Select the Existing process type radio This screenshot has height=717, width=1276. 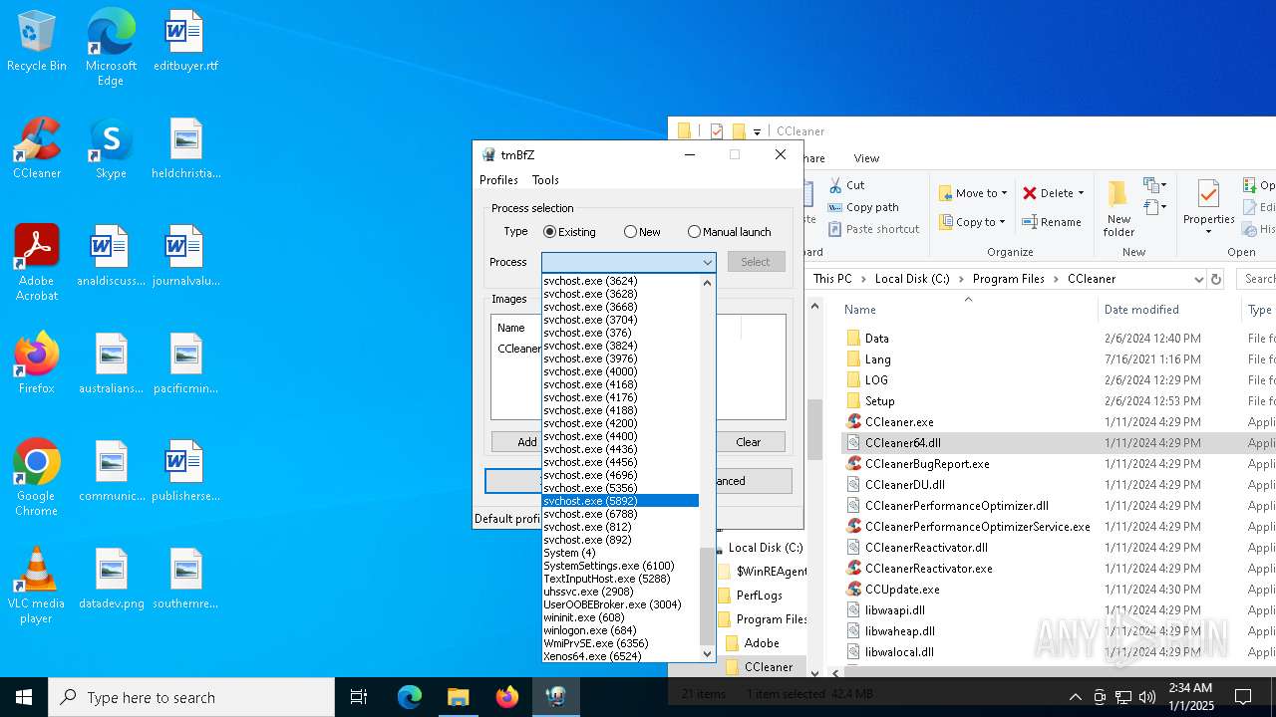(569, 232)
